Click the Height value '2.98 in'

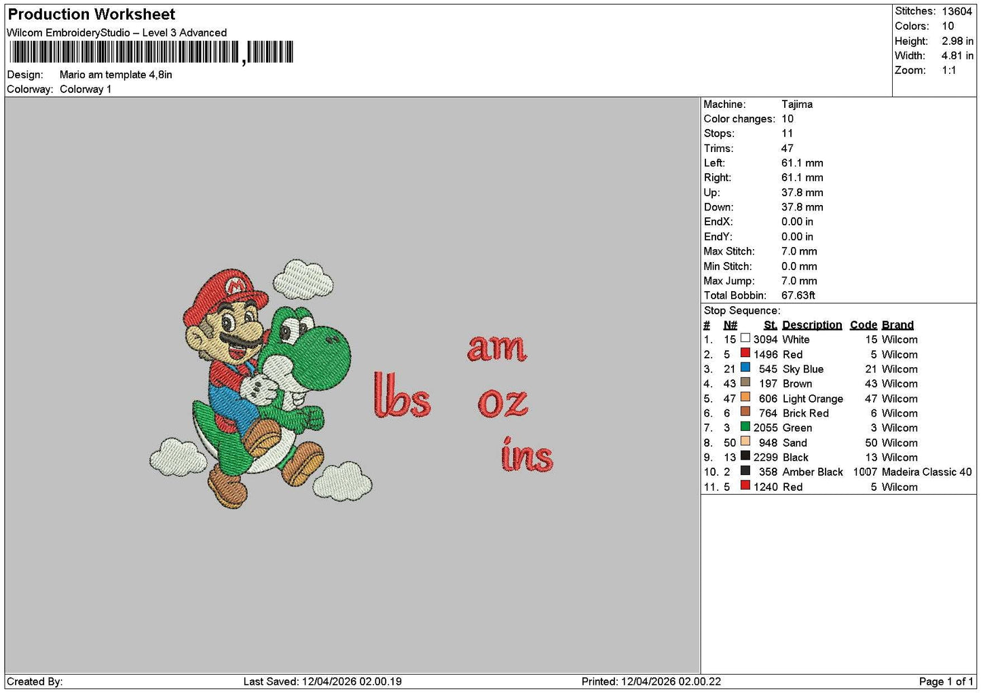[x=957, y=41]
